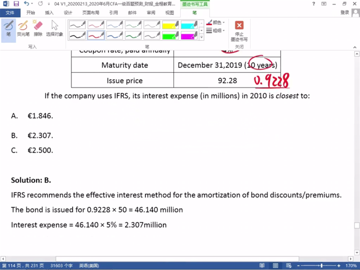Open the View (视图) tab
The width and height of the screenshot is (360, 270).
[x=170, y=13]
